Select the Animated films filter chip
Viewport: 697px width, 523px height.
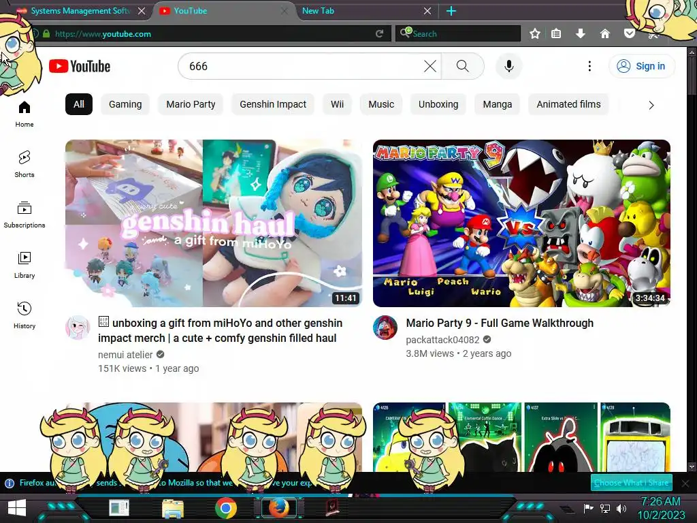click(x=568, y=104)
